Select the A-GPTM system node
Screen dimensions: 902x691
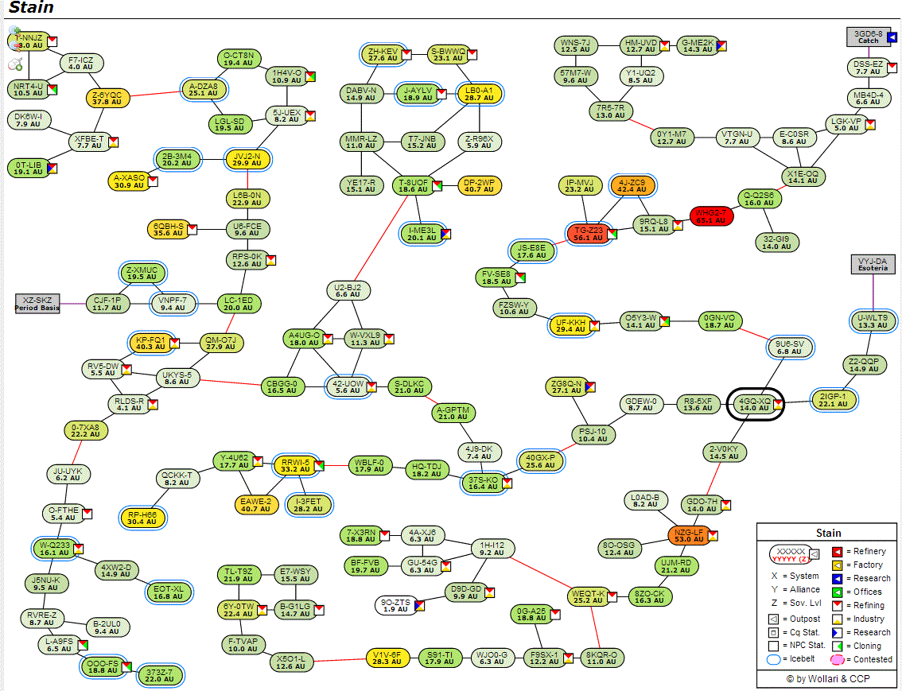coord(453,413)
